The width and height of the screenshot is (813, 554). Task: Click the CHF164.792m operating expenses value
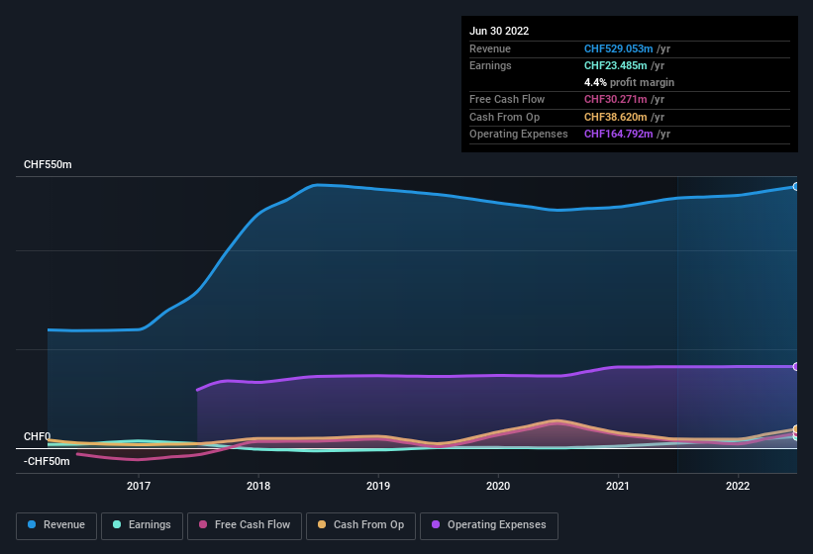619,135
